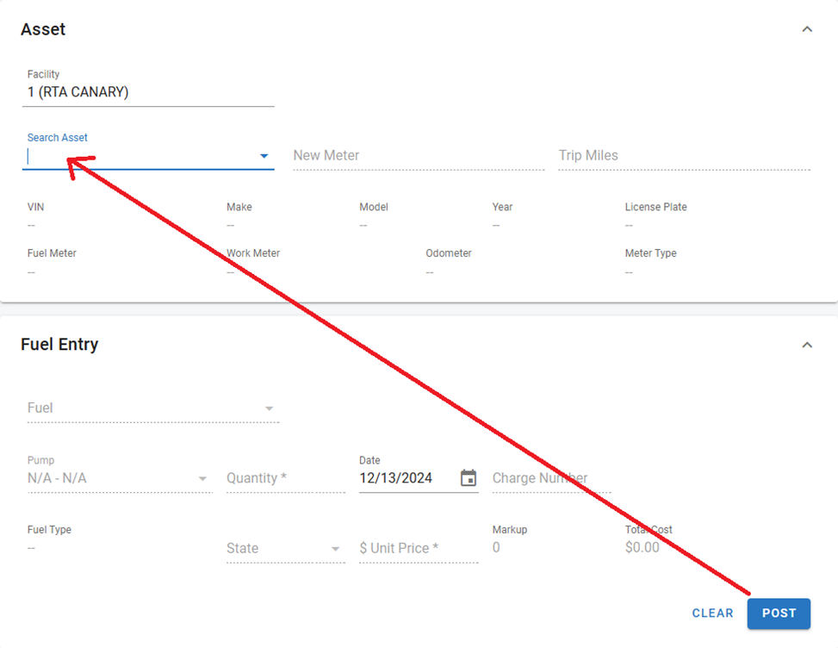Click the Fuel Entry section heading
The width and height of the screenshot is (838, 648).
[59, 345]
